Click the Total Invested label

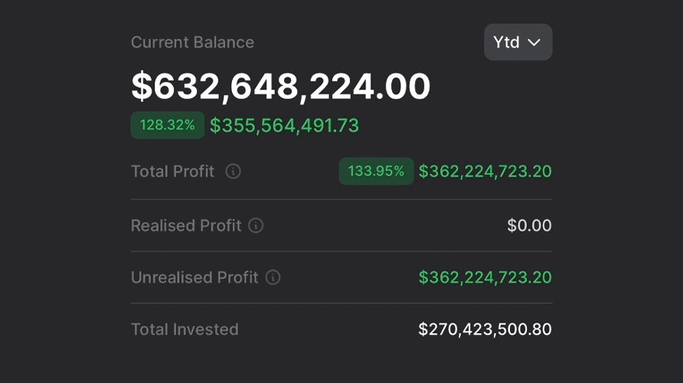(185, 329)
